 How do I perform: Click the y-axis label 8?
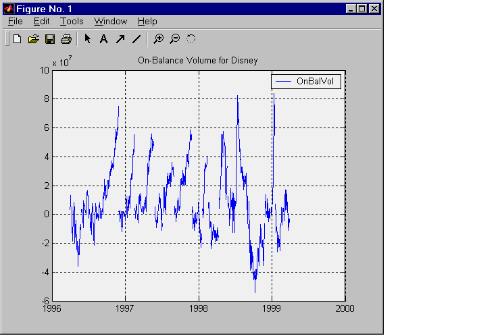(47, 99)
